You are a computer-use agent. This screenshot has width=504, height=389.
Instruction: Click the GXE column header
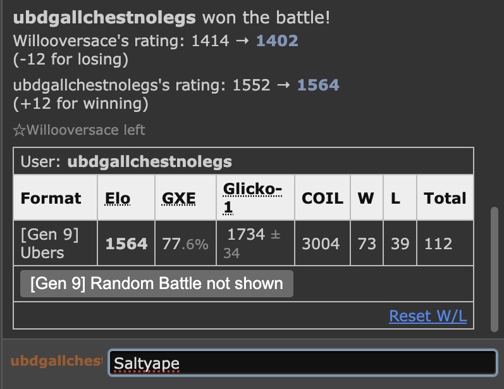click(179, 198)
